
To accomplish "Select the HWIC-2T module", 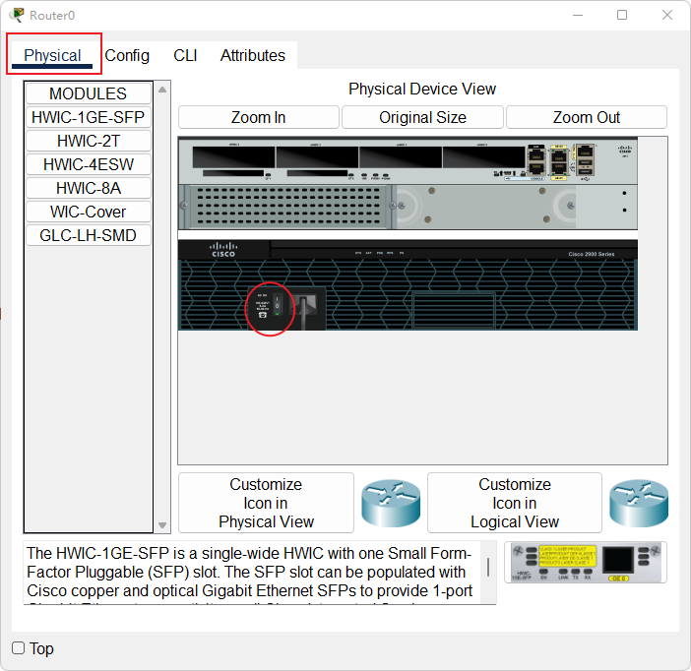I will click(x=89, y=141).
